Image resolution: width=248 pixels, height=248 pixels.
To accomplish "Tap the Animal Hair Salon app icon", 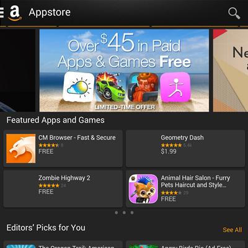I will tap(143, 188).
